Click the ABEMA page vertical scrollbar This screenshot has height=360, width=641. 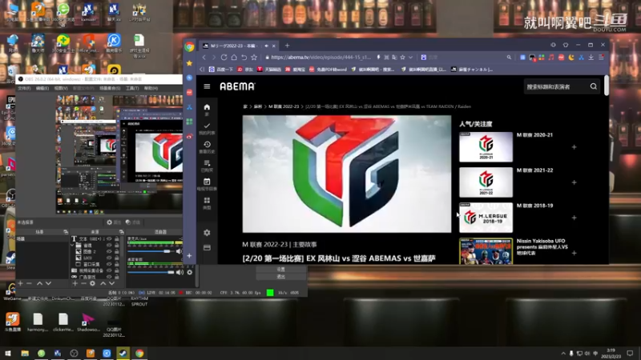607,86
